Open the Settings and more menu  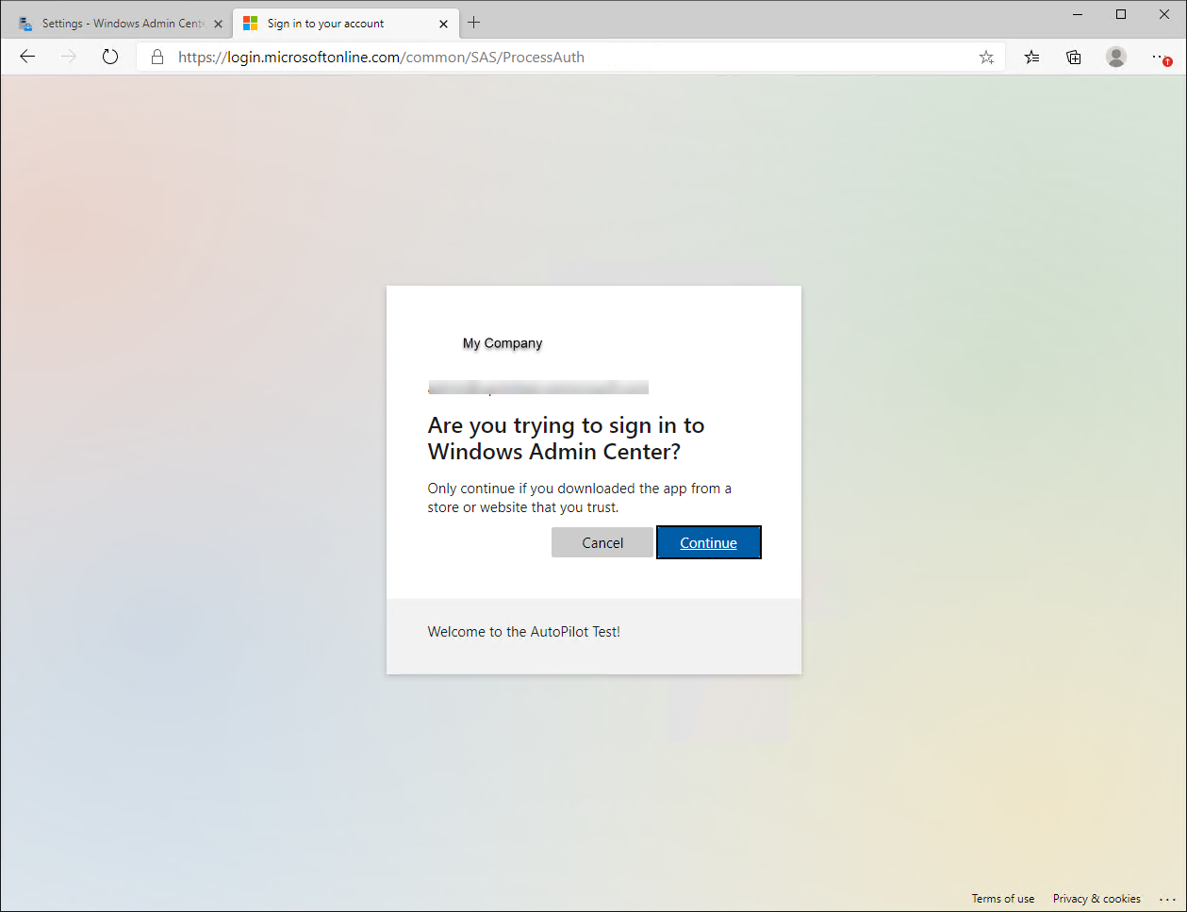pos(1162,58)
